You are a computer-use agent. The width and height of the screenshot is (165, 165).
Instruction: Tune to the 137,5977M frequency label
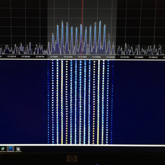click(40, 57)
